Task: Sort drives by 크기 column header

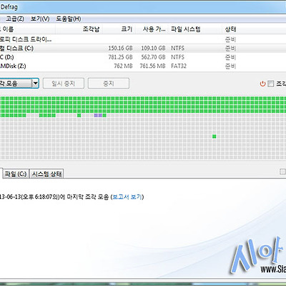Action: tap(127, 29)
